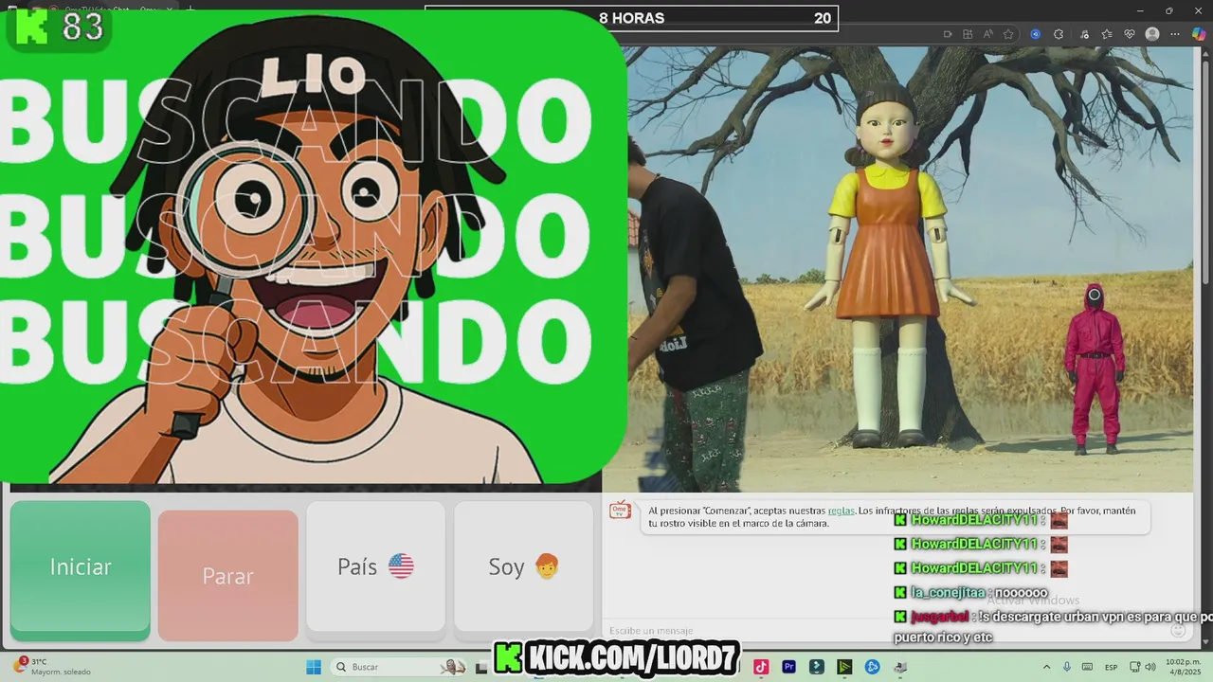Open the Extensions puzzle icon
1213x682 pixels.
click(x=1059, y=34)
